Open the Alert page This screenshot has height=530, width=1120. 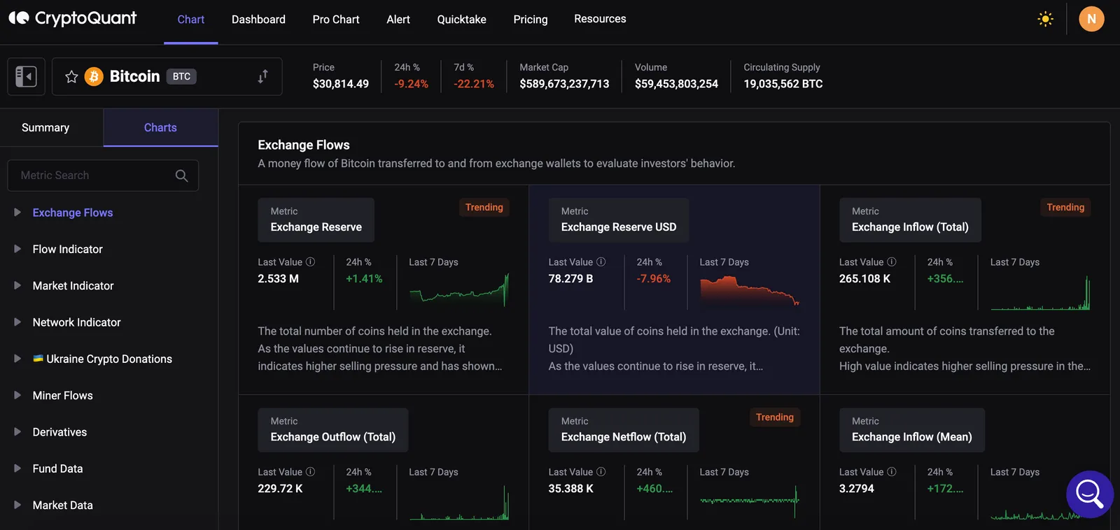point(398,20)
